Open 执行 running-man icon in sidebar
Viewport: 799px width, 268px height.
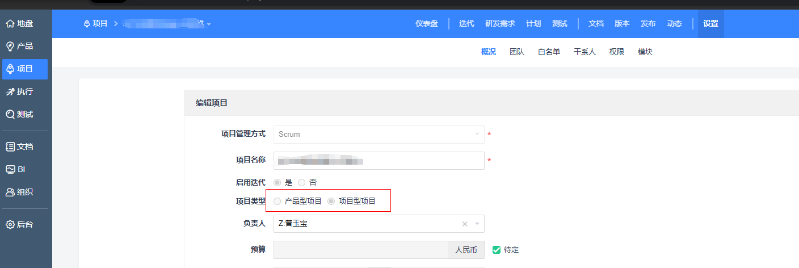(x=10, y=91)
